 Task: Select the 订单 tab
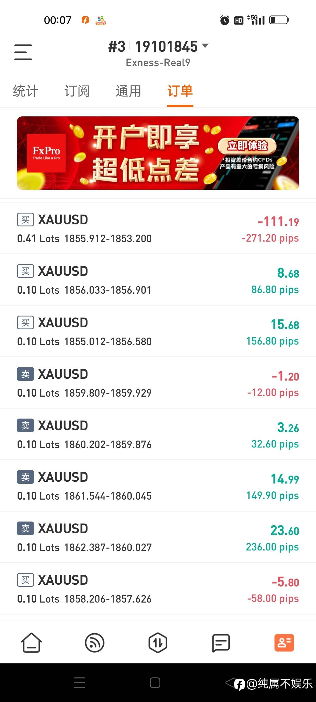click(180, 91)
